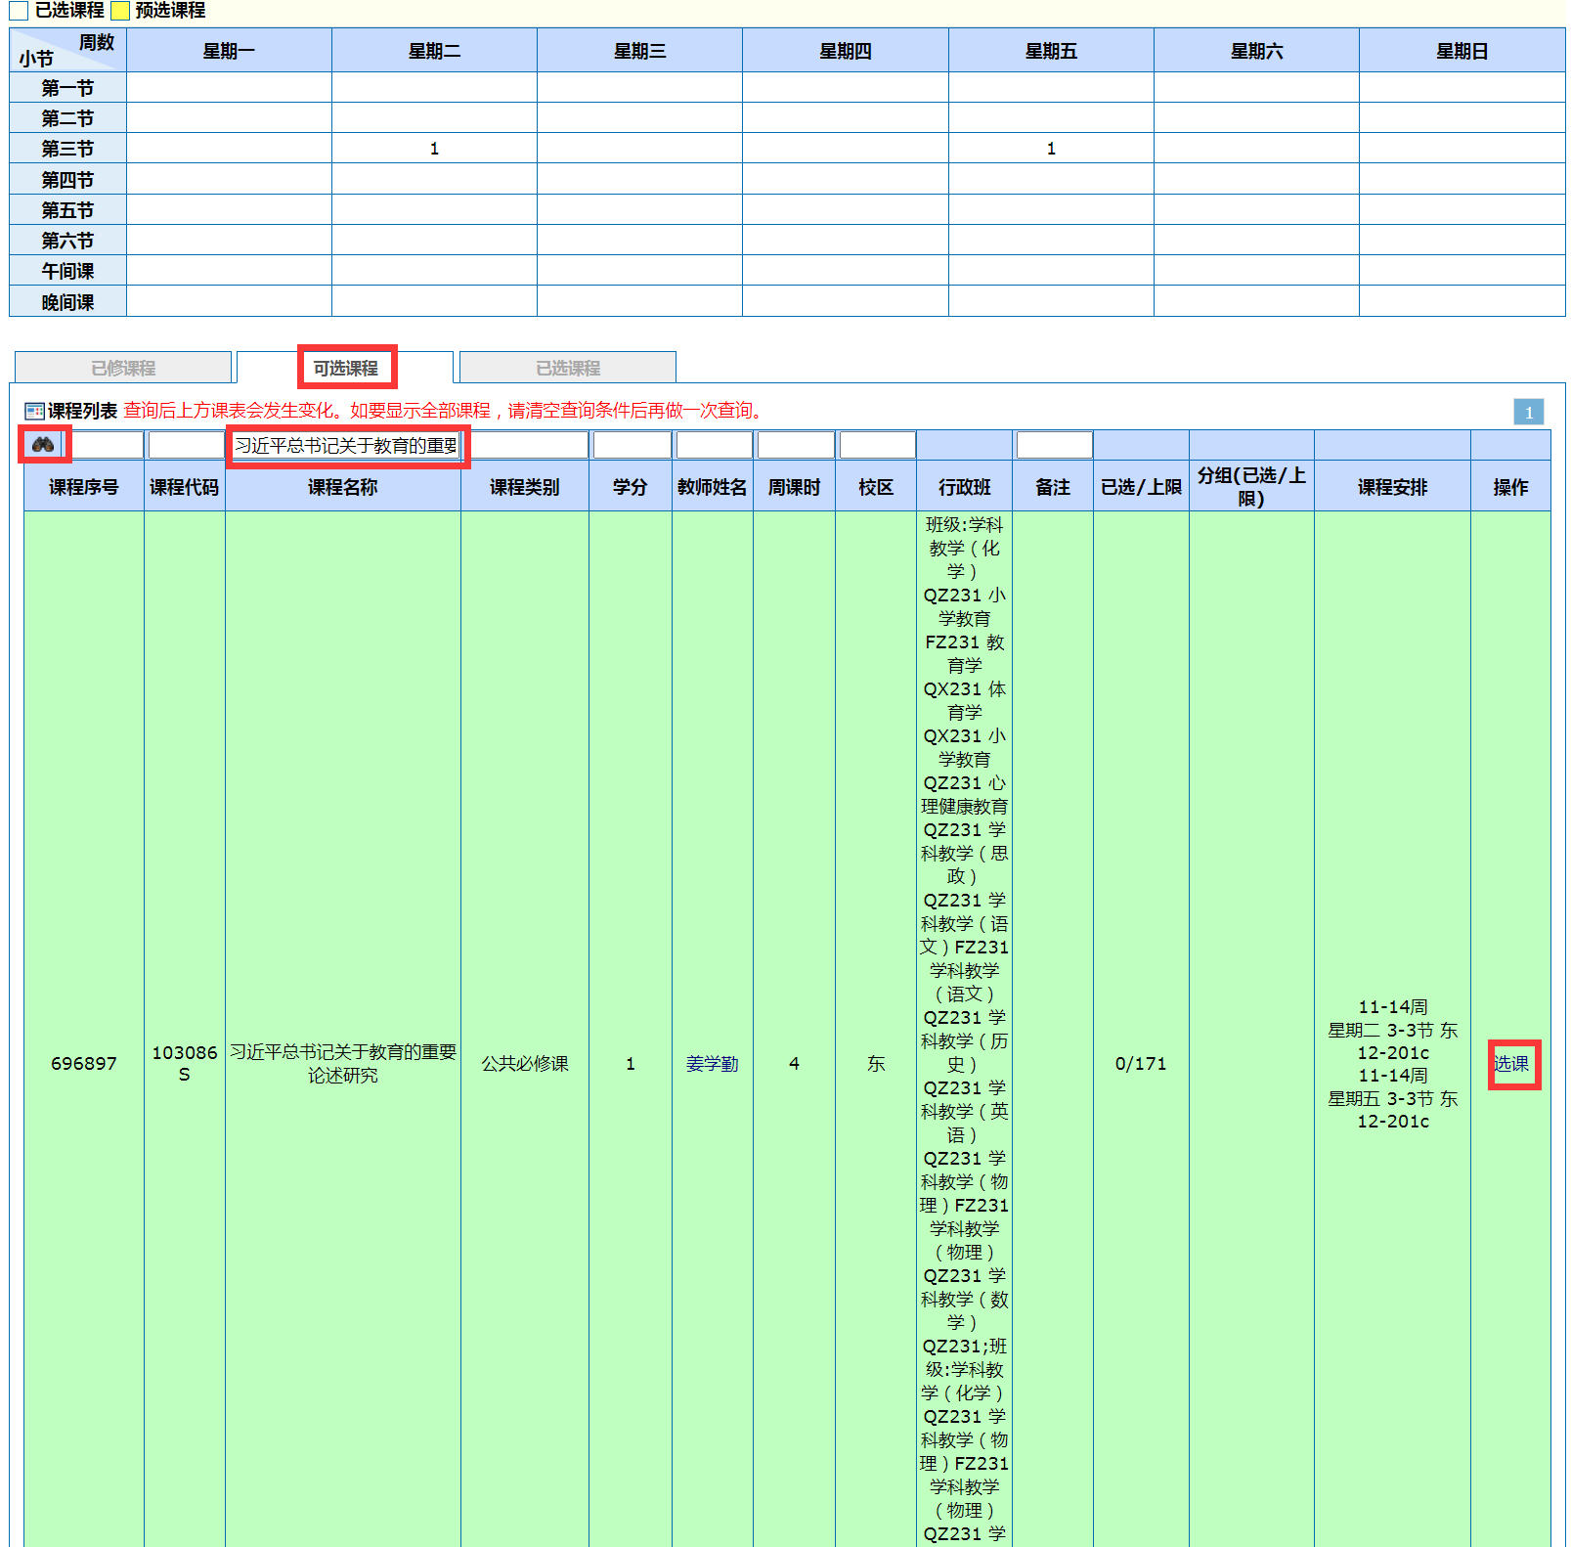Click the course list icon beside 课程列表

point(34,411)
